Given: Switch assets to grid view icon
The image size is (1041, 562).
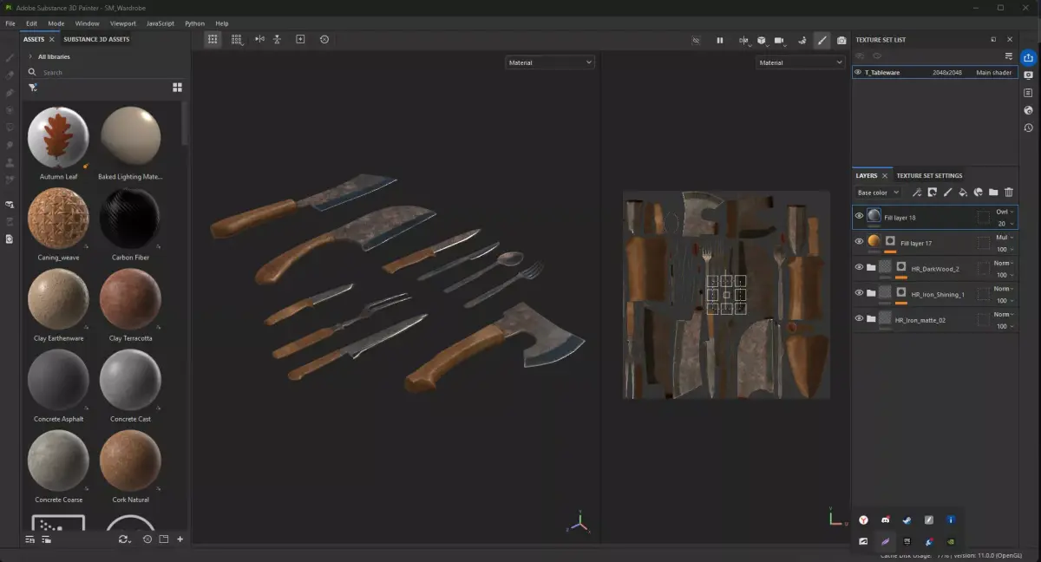Looking at the screenshot, I should click(177, 87).
